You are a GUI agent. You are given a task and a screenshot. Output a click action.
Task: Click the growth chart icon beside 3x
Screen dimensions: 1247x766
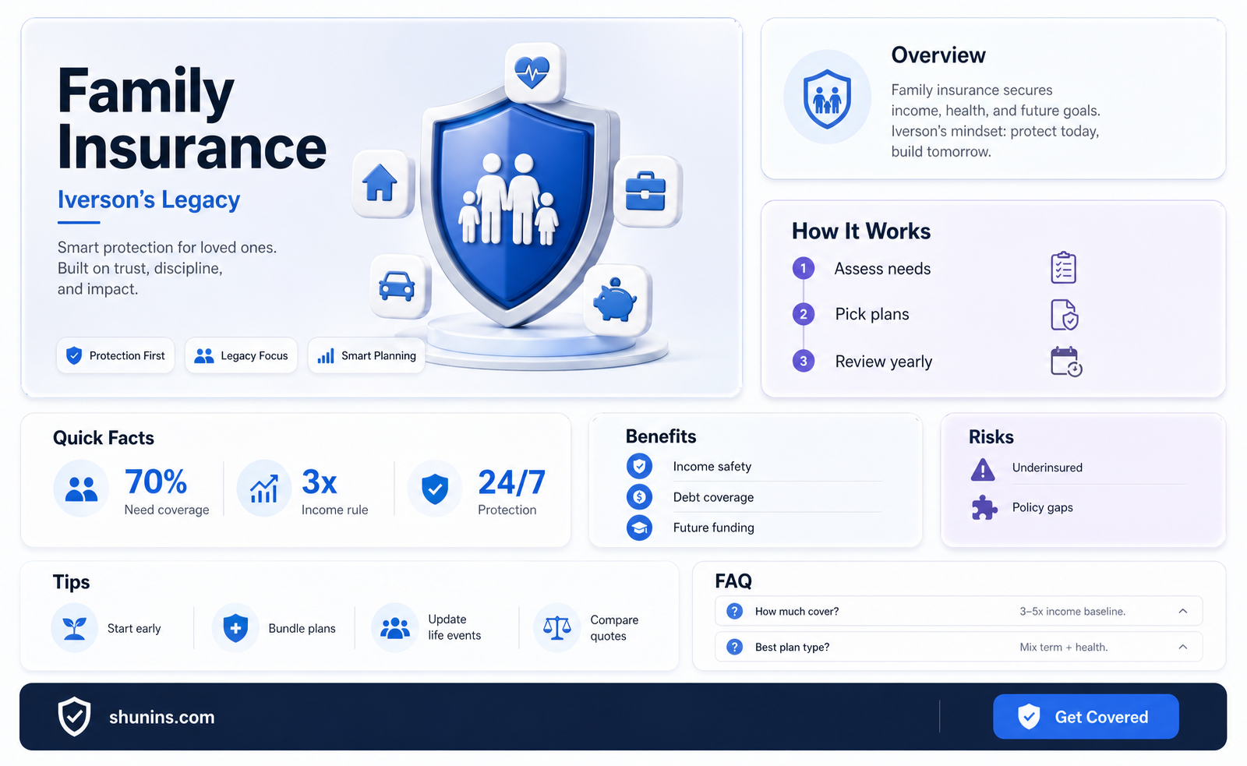[x=264, y=489]
